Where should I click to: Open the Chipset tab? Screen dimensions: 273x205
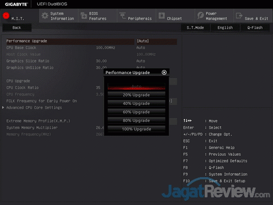(175, 16)
